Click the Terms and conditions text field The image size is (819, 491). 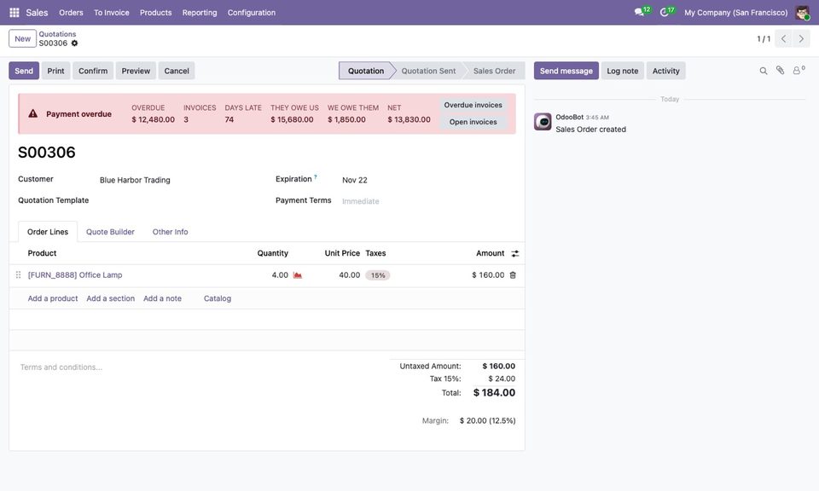click(199, 367)
